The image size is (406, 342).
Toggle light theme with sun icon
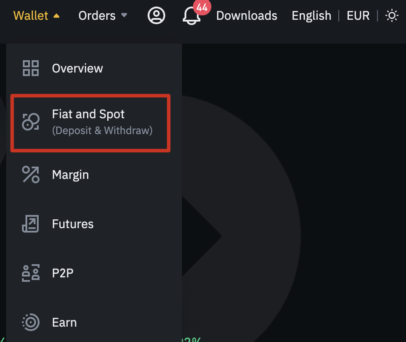click(x=391, y=16)
